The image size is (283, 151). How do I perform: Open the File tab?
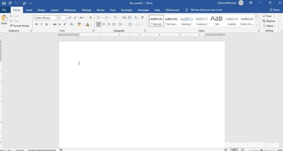[4, 10]
